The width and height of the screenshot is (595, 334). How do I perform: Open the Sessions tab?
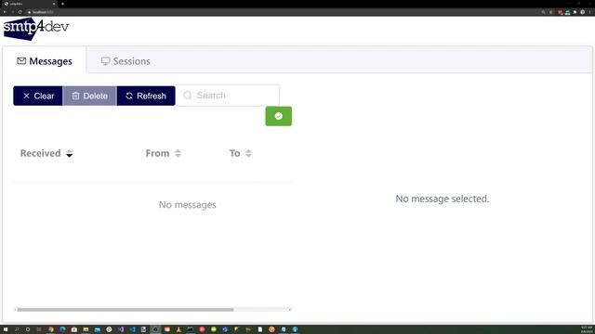click(126, 61)
